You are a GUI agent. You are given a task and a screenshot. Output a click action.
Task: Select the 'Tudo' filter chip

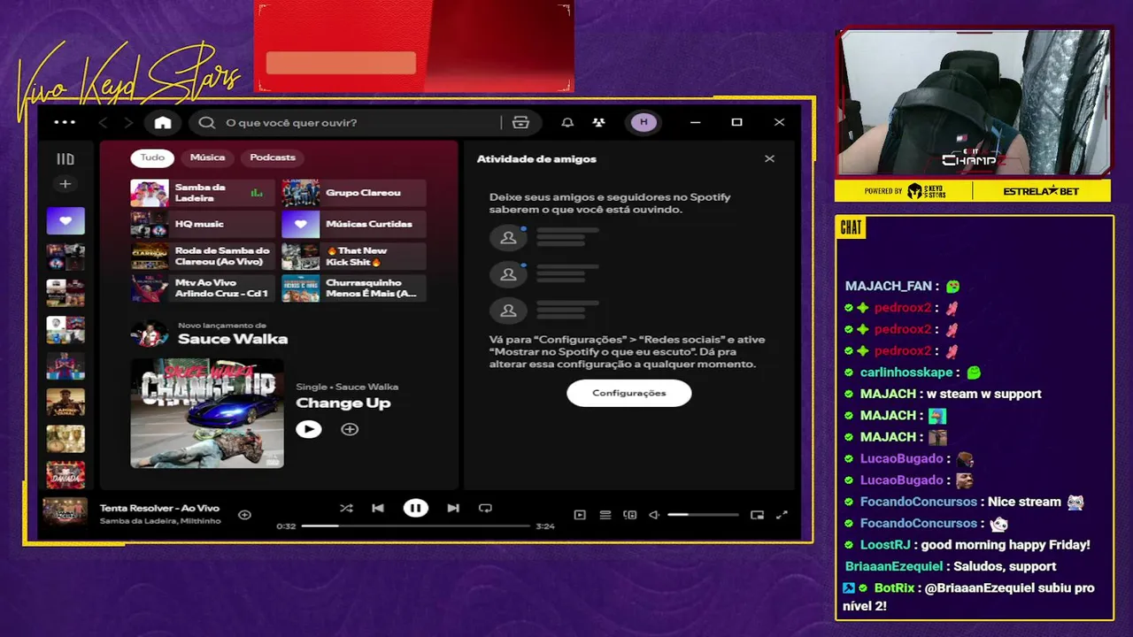point(152,157)
